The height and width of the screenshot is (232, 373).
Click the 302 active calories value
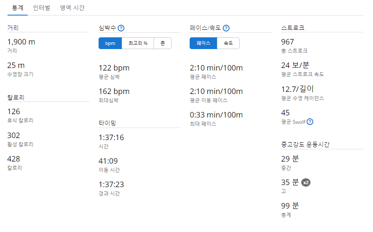pos(13,136)
